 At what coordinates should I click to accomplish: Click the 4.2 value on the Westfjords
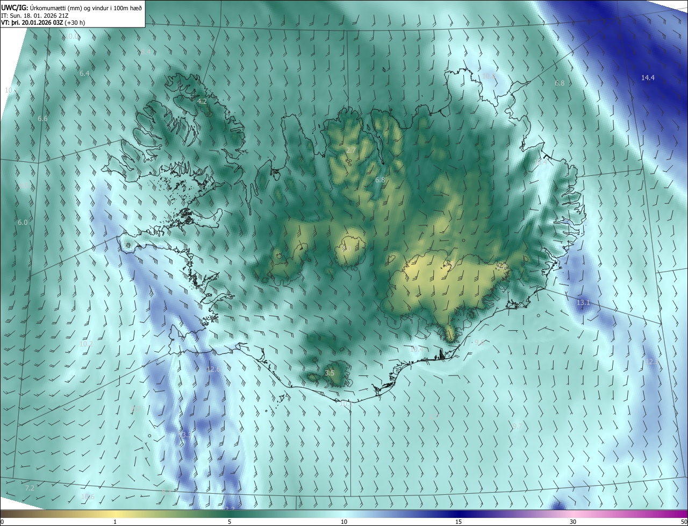pyautogui.click(x=202, y=101)
